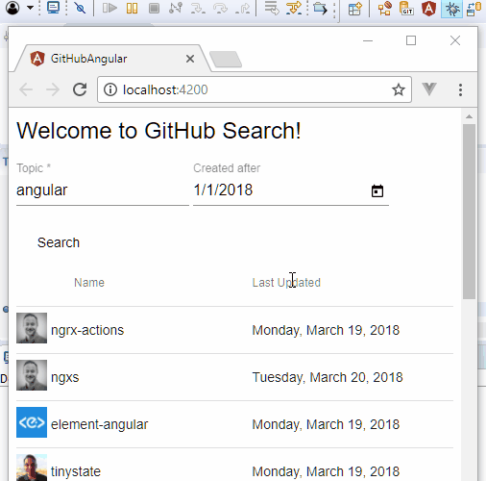Minimize the browser window

pos(368,40)
